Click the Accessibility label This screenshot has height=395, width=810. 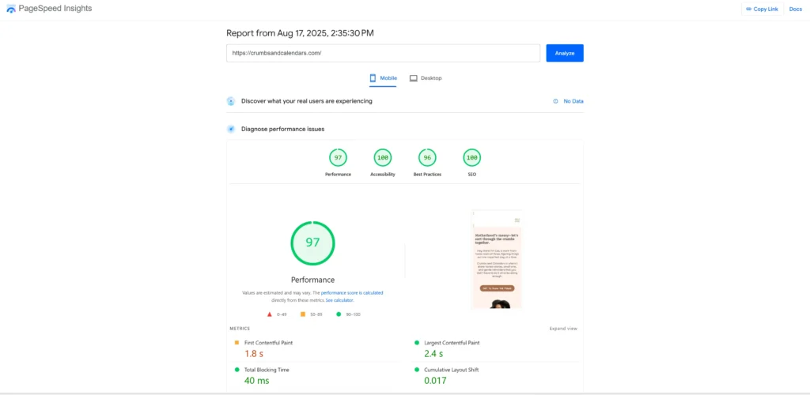pos(382,175)
